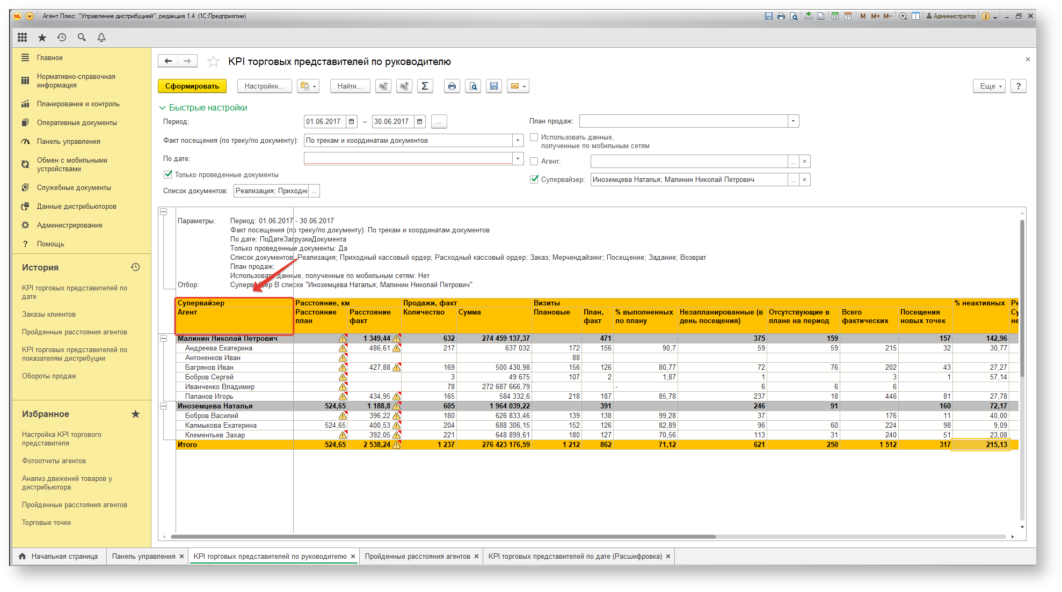
Task: Expand all groups ABC plus icon
Action: [x=404, y=86]
